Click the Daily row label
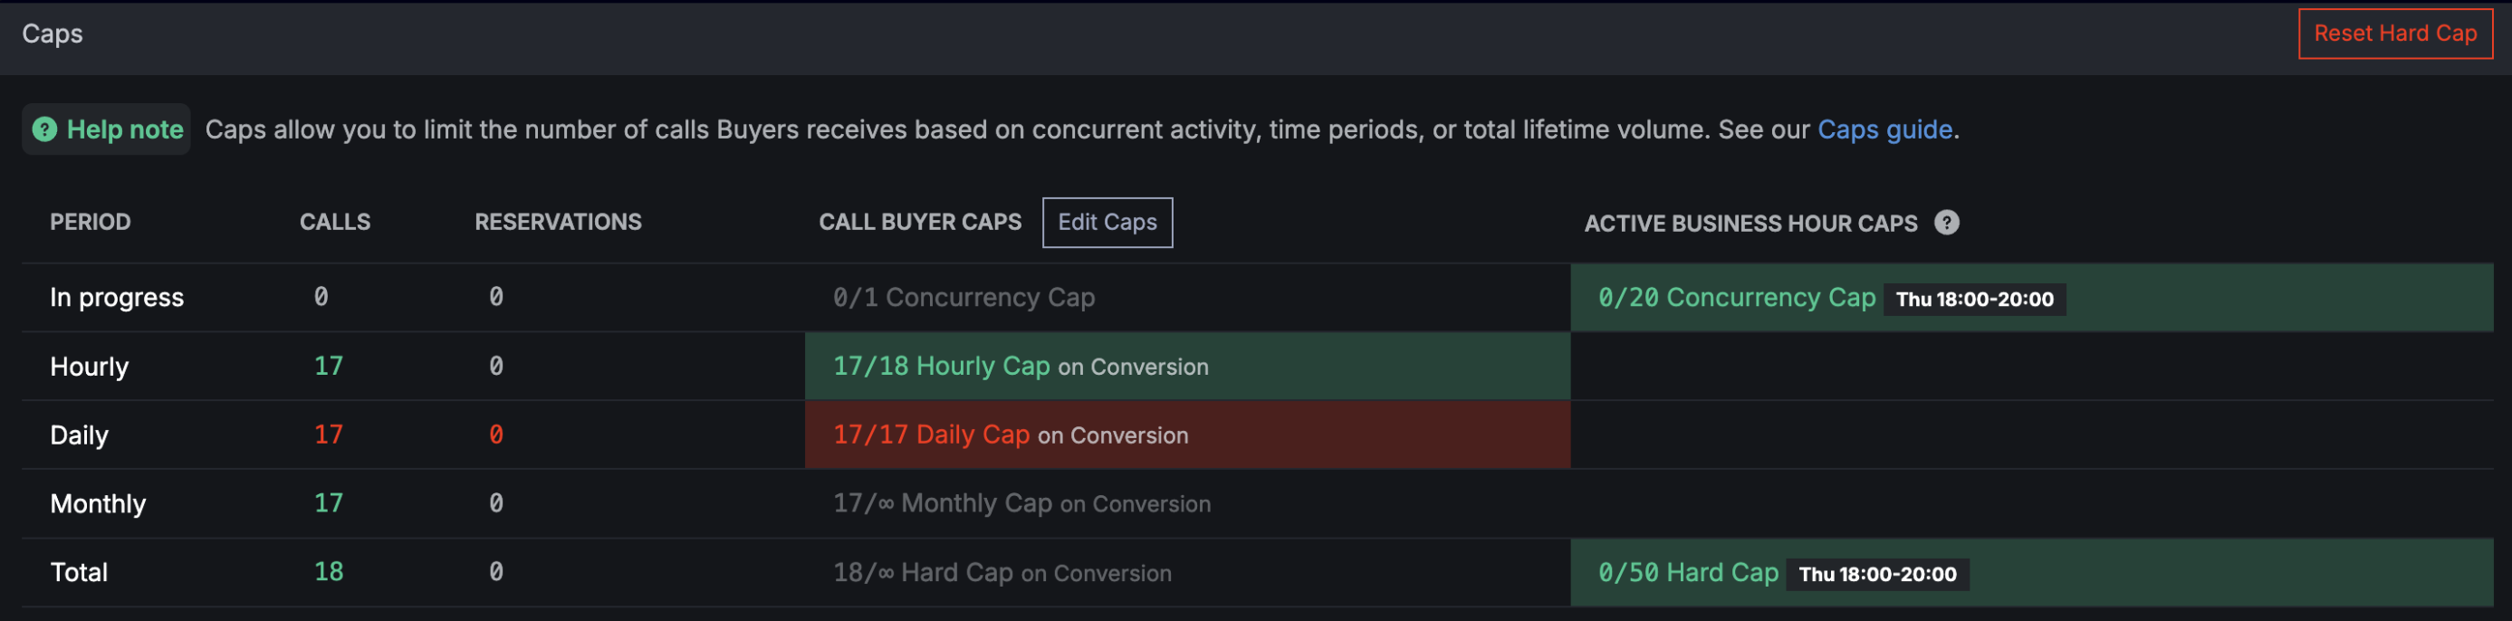The width and height of the screenshot is (2512, 621). [x=79, y=435]
